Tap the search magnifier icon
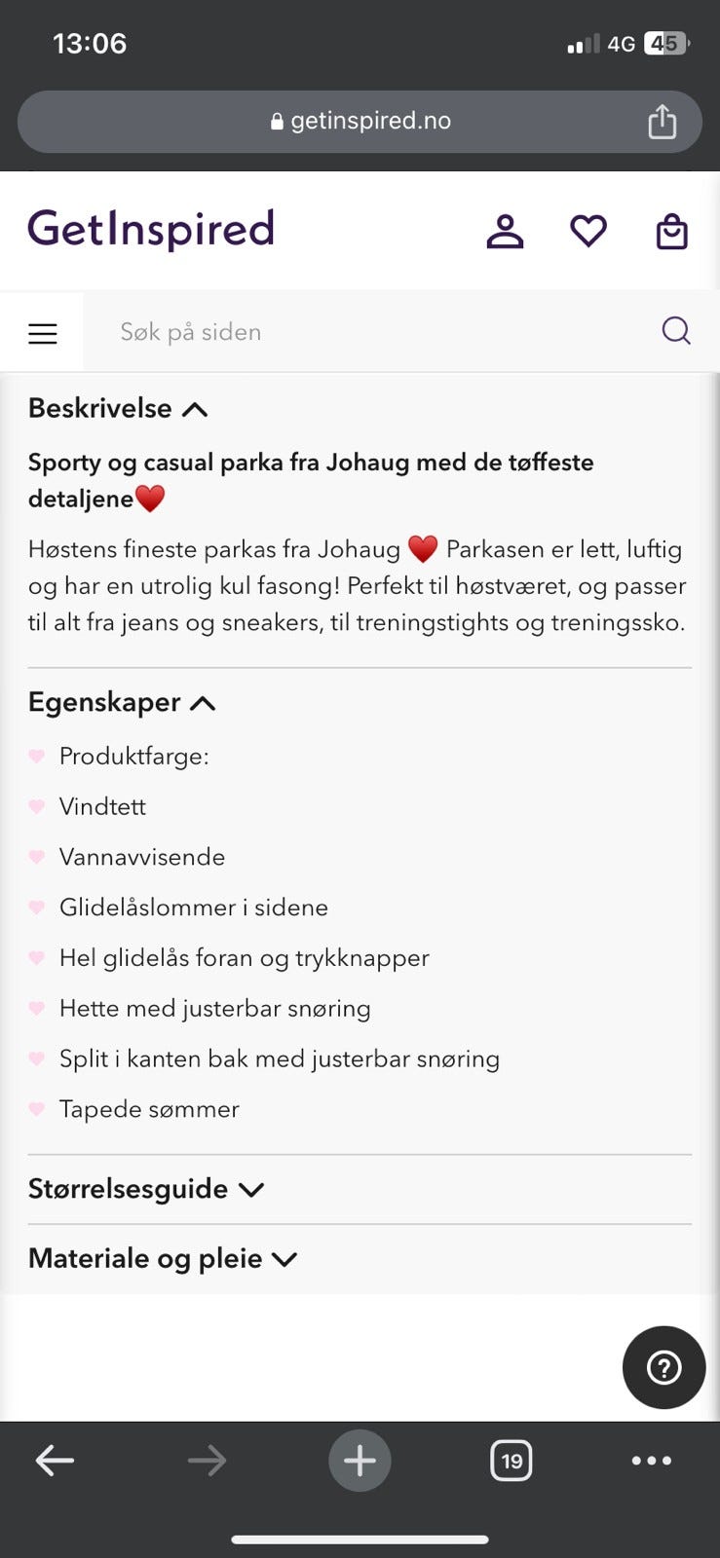This screenshot has width=720, height=1558. pyautogui.click(x=676, y=331)
